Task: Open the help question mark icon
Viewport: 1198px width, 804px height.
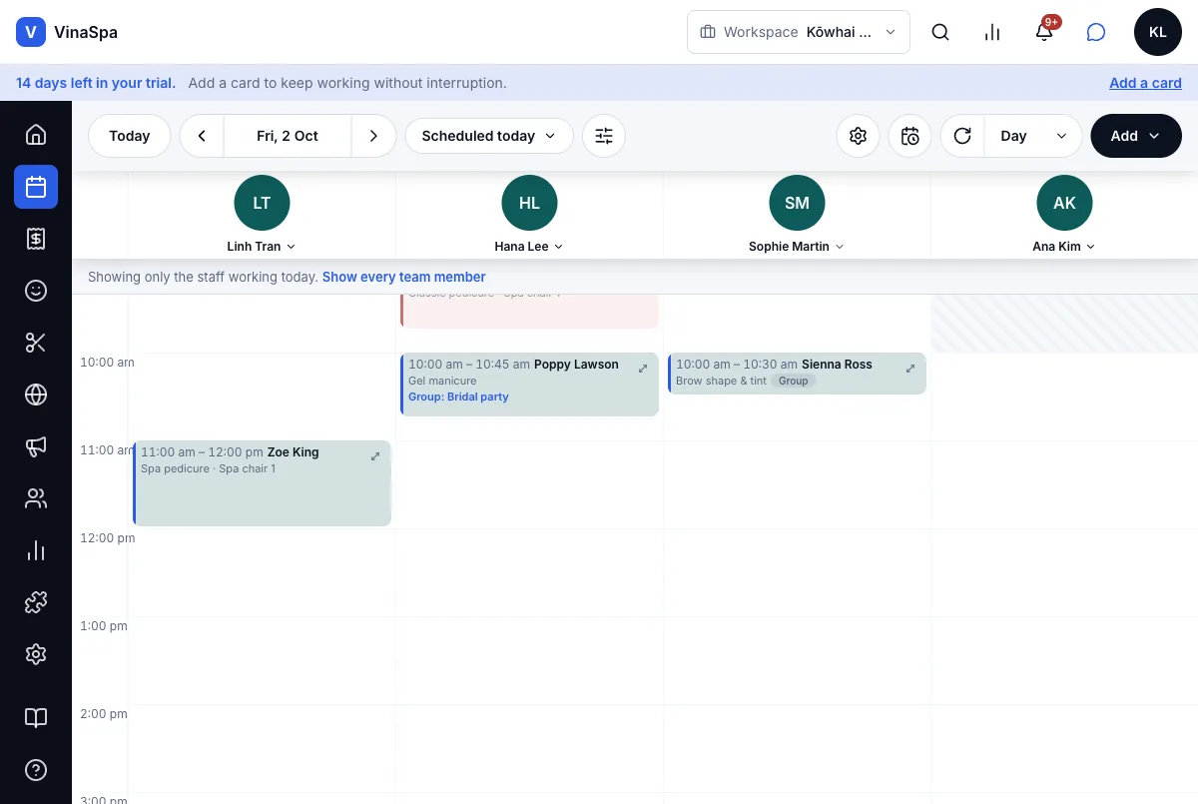Action: (x=36, y=770)
